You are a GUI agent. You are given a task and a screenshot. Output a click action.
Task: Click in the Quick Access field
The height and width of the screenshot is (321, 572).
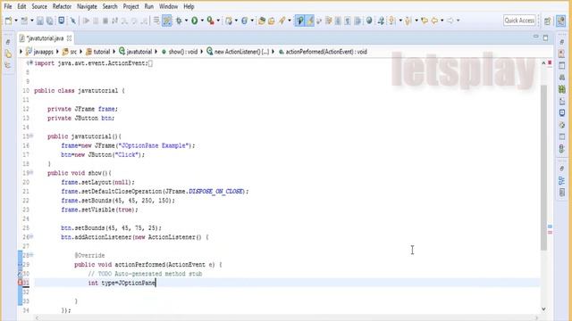pos(519,21)
